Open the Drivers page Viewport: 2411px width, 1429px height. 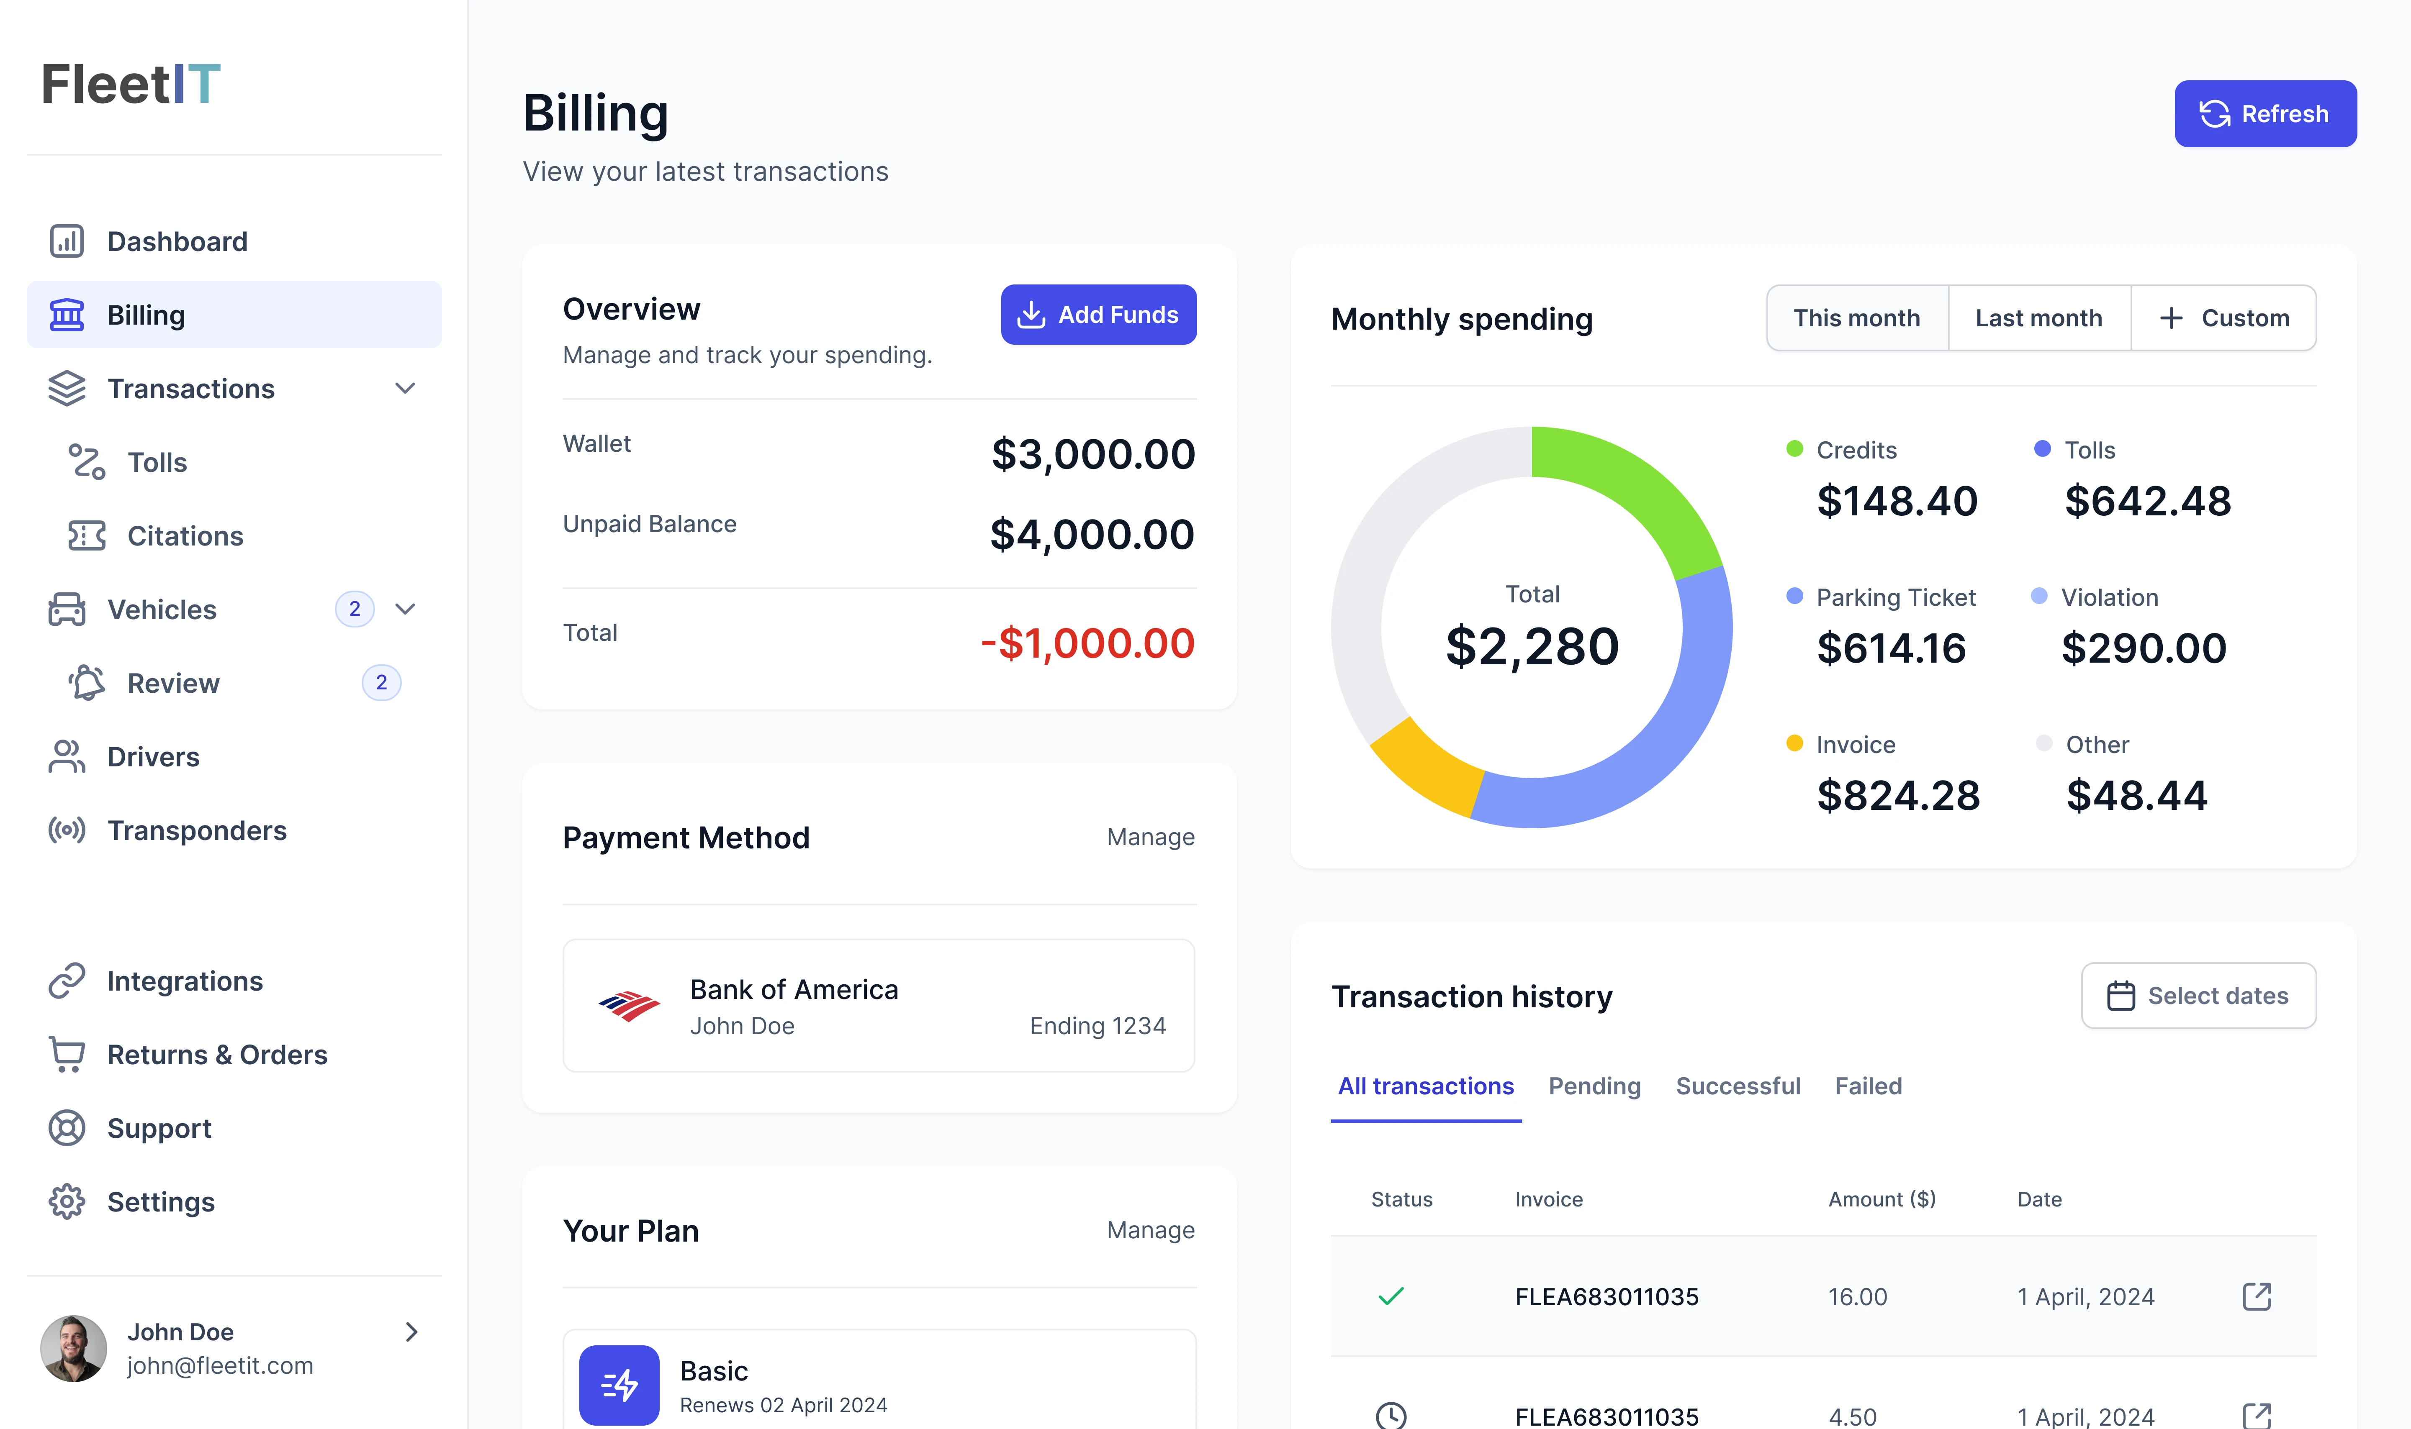(x=234, y=757)
